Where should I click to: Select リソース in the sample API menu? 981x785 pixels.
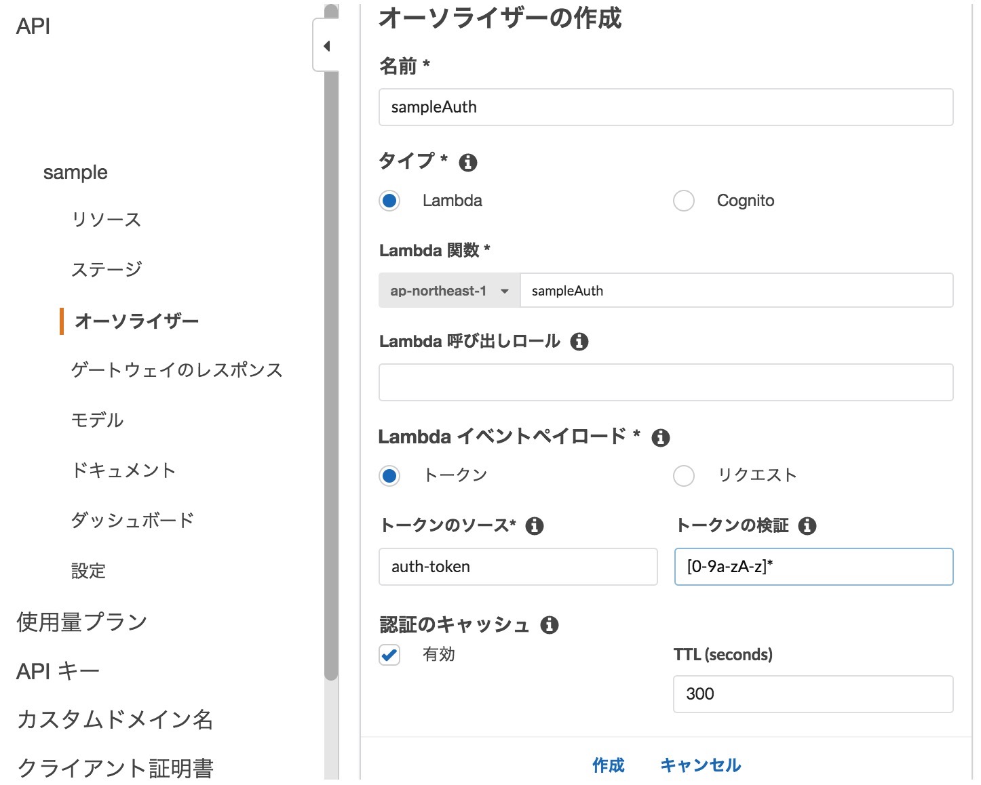[x=106, y=219]
